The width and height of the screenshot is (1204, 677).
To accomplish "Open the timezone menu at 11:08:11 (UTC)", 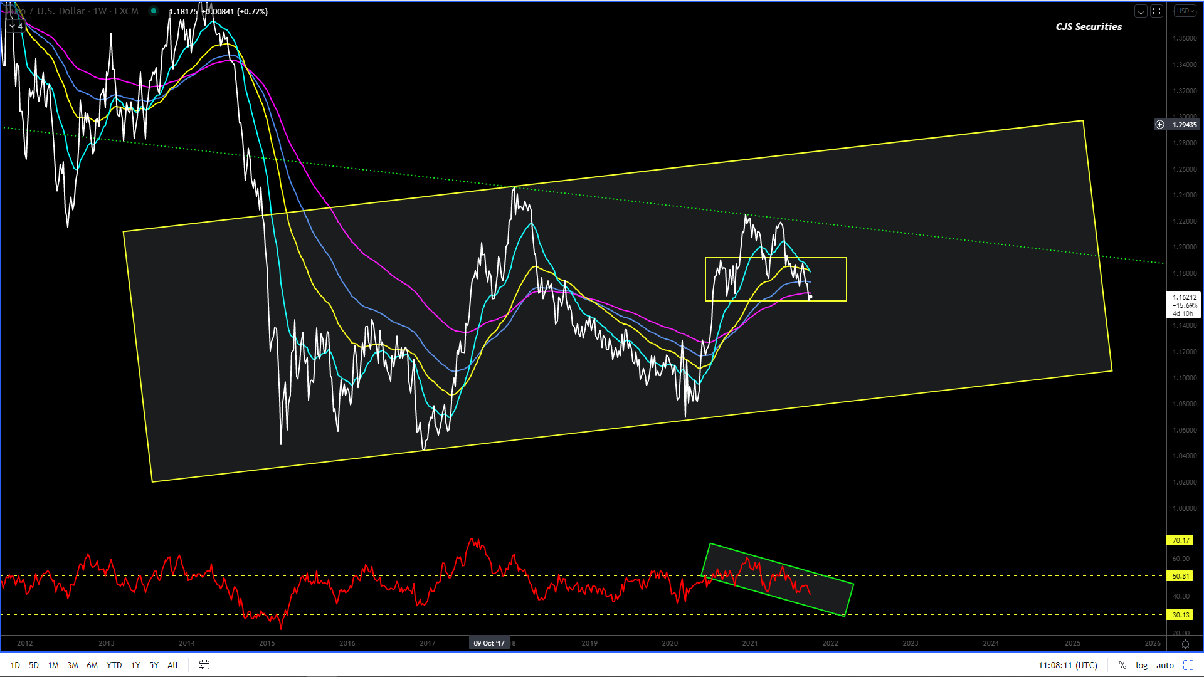I will tap(1067, 665).
